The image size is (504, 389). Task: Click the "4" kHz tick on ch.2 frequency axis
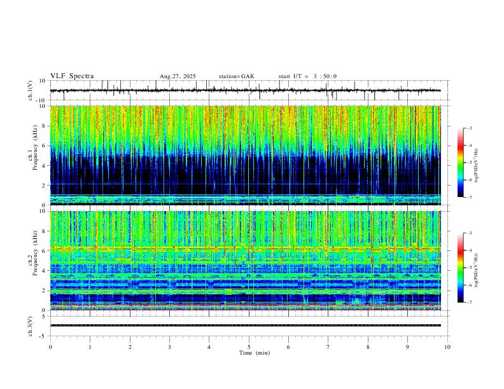[x=45, y=271]
